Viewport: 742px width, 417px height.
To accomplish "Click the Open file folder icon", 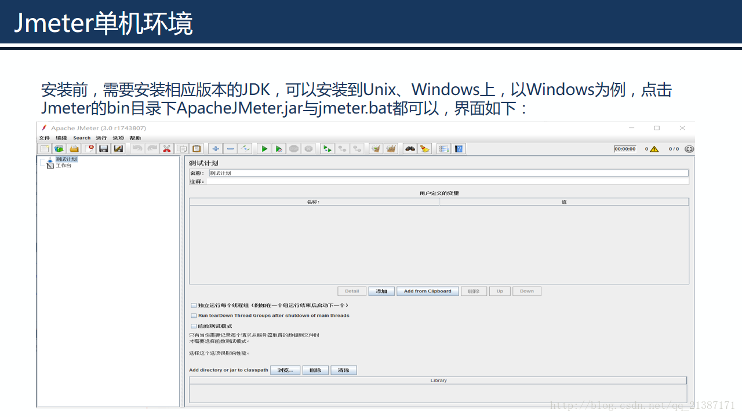I will pyautogui.click(x=74, y=149).
